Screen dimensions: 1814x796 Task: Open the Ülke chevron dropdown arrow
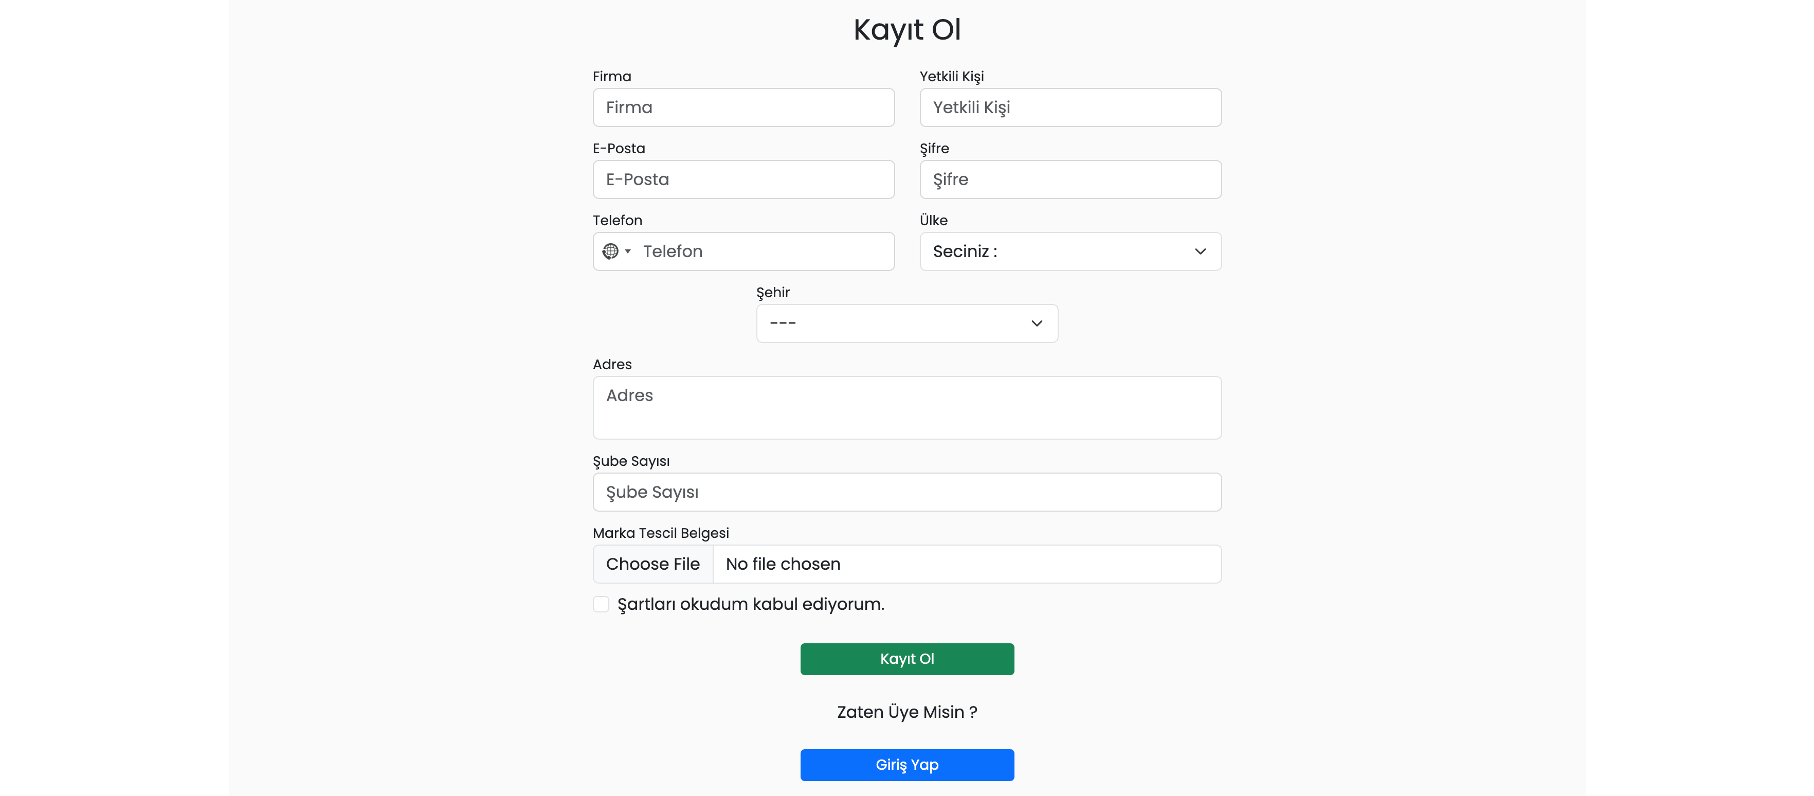pyautogui.click(x=1200, y=251)
